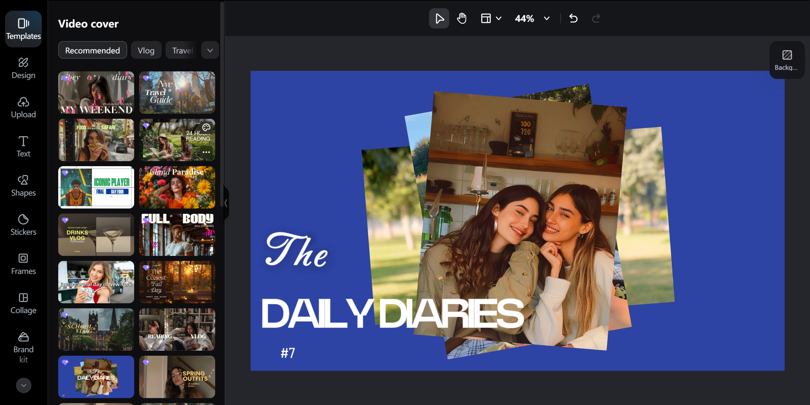Activate the hand pan tool
The image size is (810, 405).
pos(462,18)
